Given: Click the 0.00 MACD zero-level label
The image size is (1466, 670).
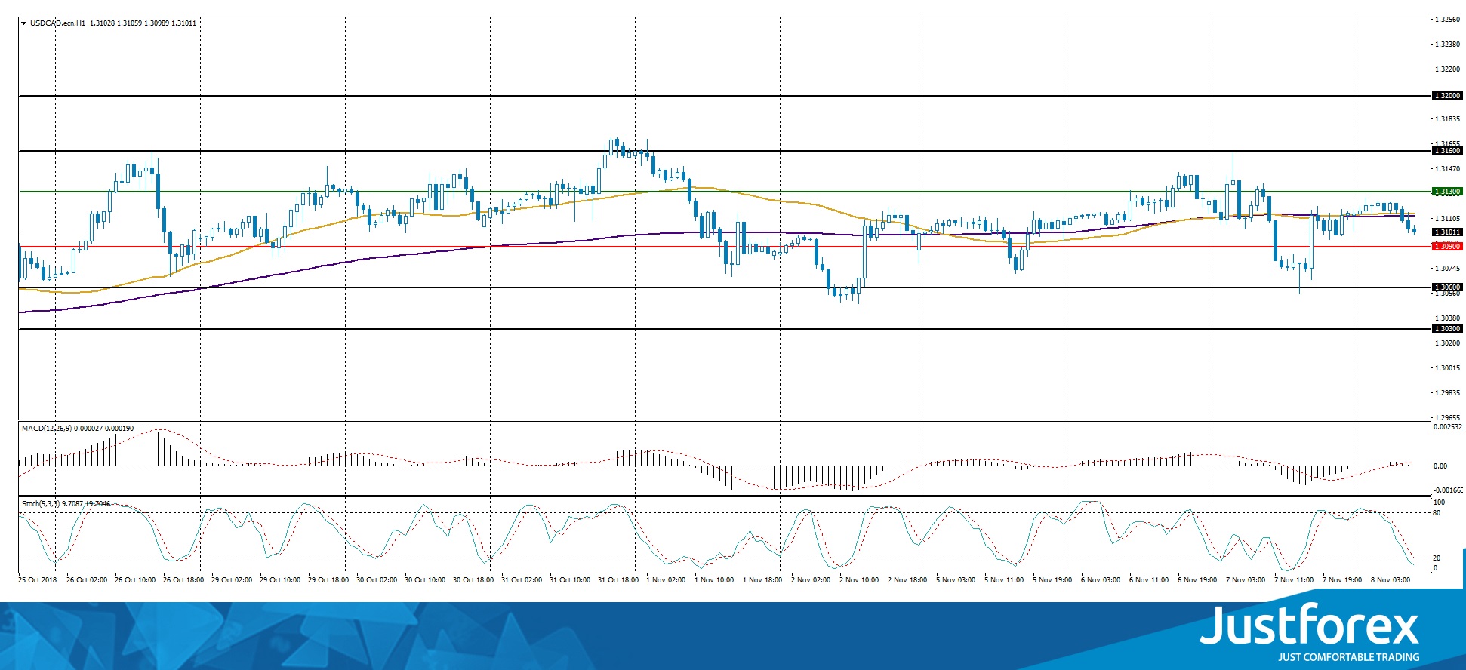Looking at the screenshot, I should [x=1440, y=466].
